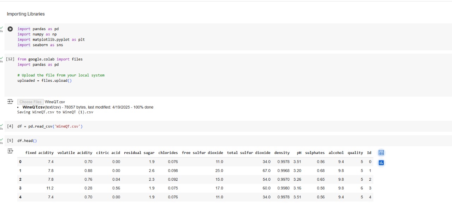Viewport: 452px width, 204px height.
Task: Click the 'import matplotlib.pyplot as plt' line
Action: pos(51,40)
